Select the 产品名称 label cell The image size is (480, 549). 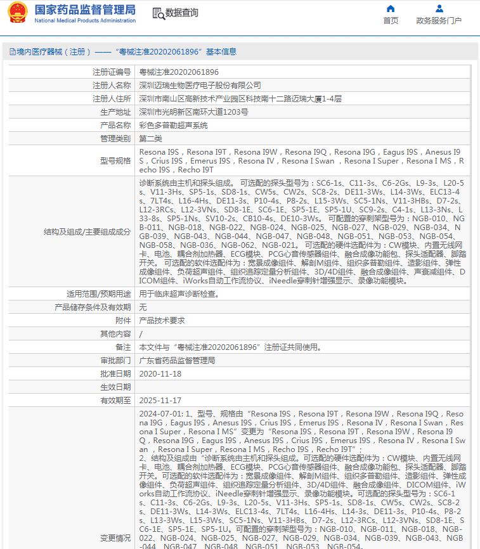click(72, 126)
